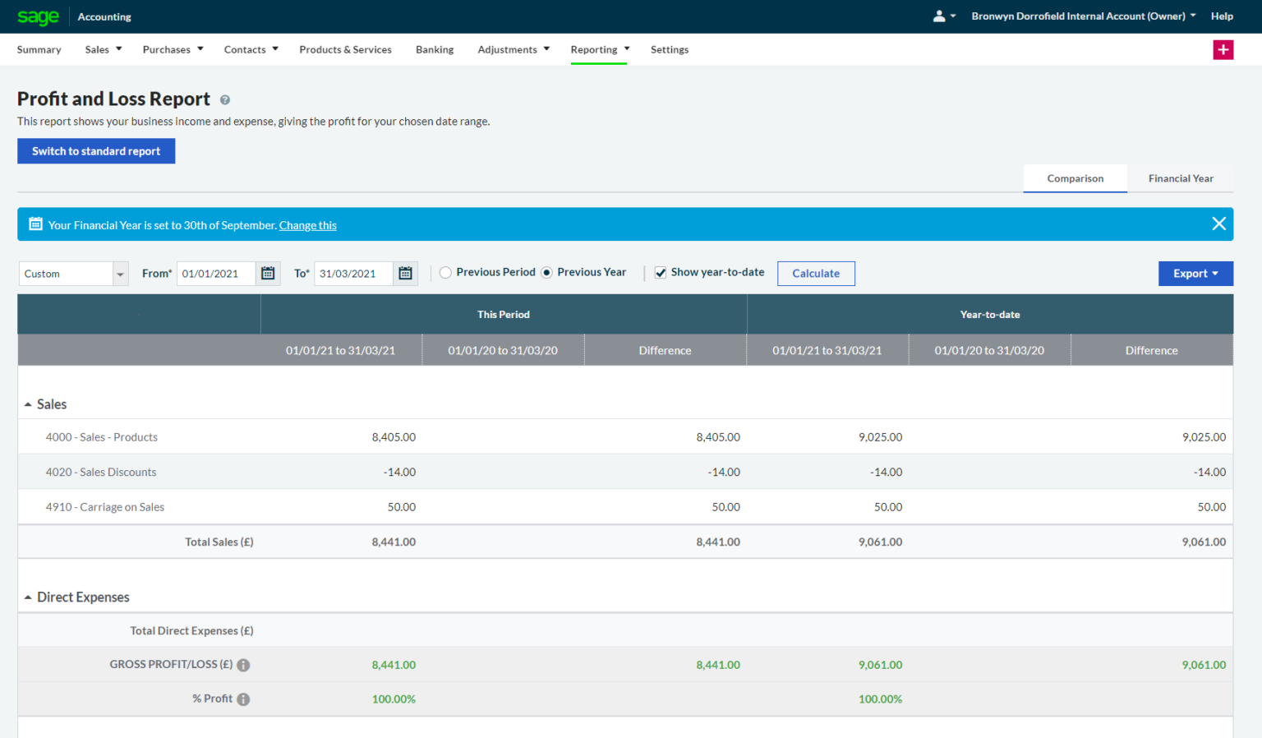Click the Change this link
The image size is (1262, 738).
coord(307,225)
